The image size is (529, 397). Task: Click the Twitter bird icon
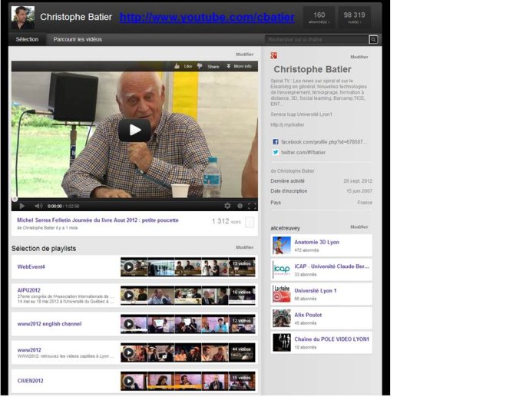(x=276, y=152)
